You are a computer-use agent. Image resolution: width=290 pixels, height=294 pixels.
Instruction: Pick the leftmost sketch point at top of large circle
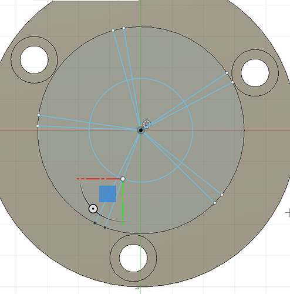(x=113, y=31)
